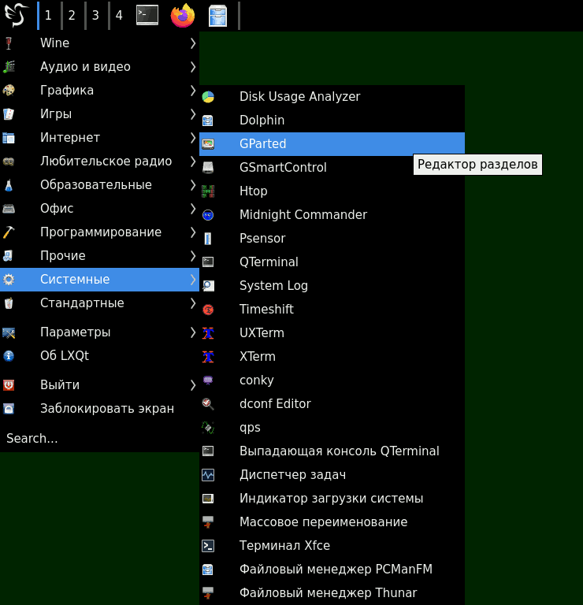
Task: Switch to desktop 3 in pager
Action: tap(95, 16)
